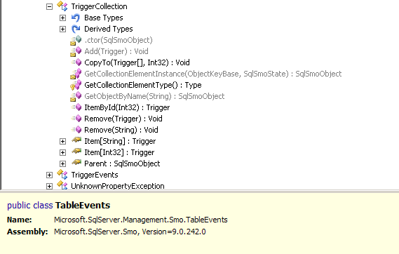Click the .ctor constructor method icon
The image size is (399, 254).
(76, 40)
